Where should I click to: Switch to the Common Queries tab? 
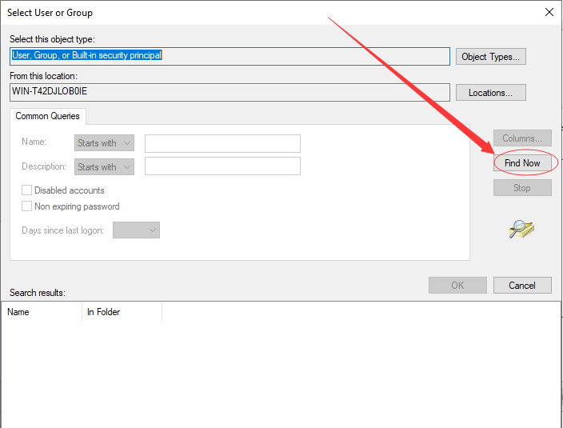(x=48, y=116)
